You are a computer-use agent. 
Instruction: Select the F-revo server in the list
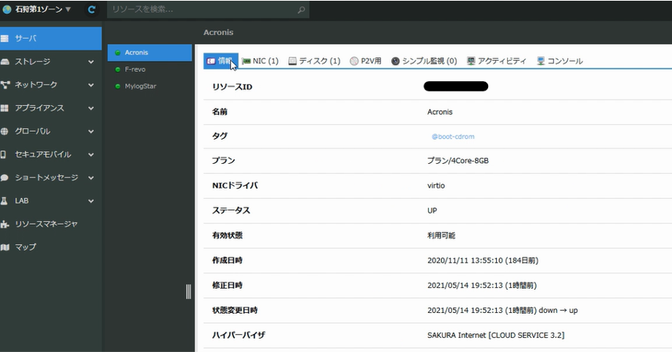[x=149, y=69]
